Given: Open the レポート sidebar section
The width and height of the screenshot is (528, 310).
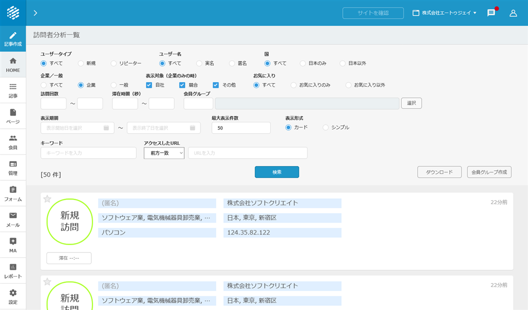Looking at the screenshot, I should pyautogui.click(x=13, y=271).
